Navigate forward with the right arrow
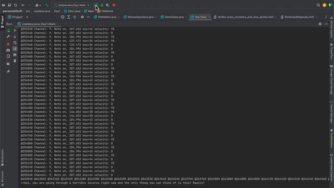The height and width of the screenshot is (188, 334). [29, 5]
